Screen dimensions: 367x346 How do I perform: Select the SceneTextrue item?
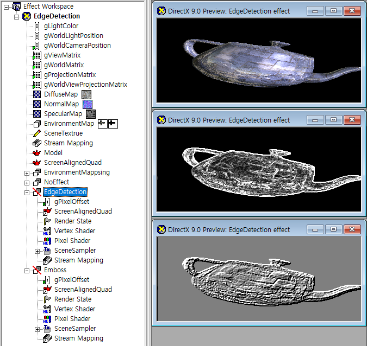(64, 133)
